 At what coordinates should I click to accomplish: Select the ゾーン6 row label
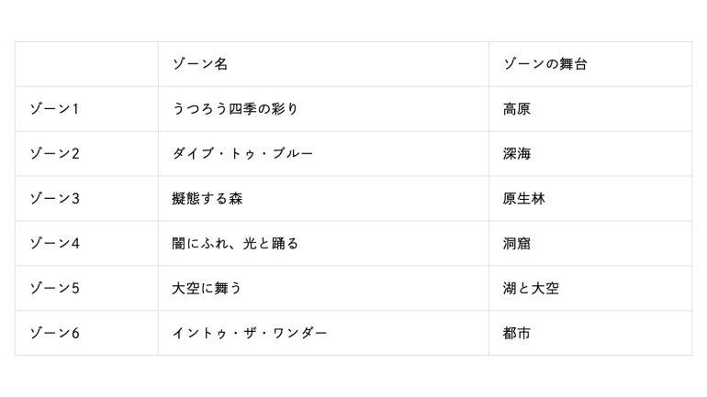pyautogui.click(x=55, y=334)
